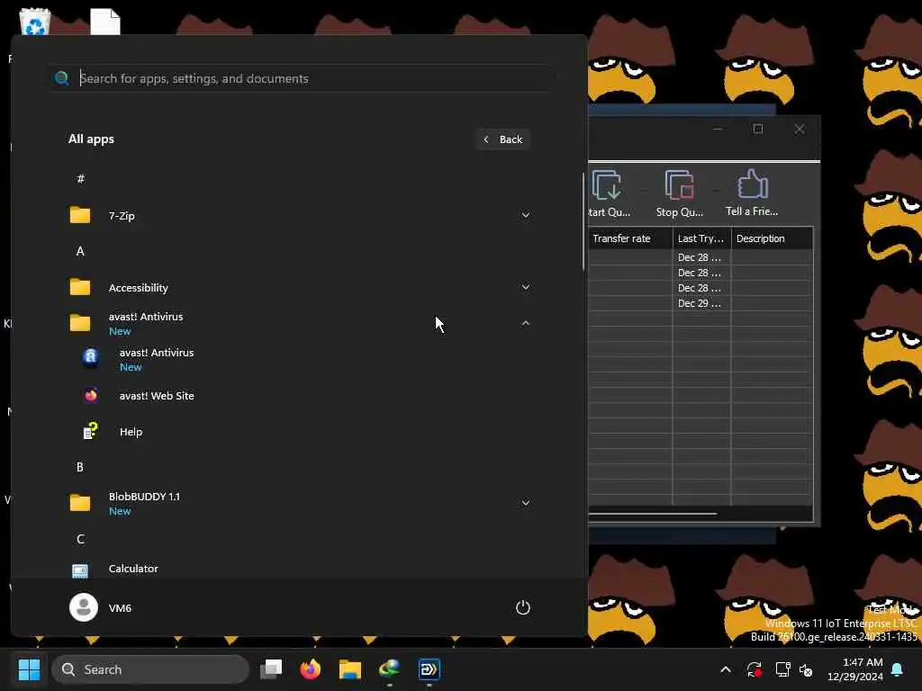The height and width of the screenshot is (691, 922).
Task: Jump to the letter A index
Action: click(80, 252)
